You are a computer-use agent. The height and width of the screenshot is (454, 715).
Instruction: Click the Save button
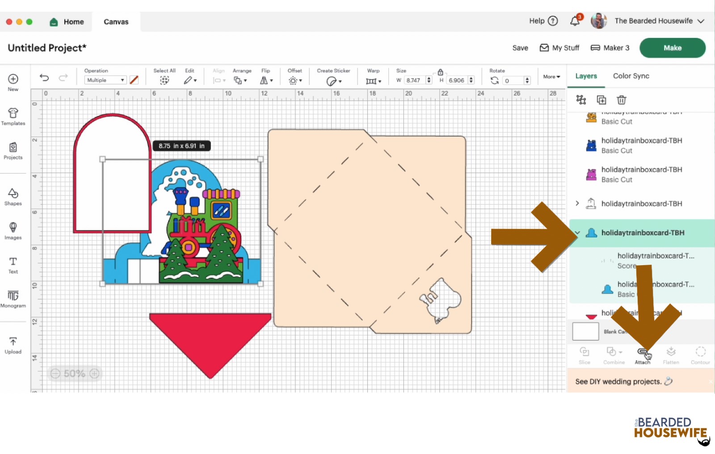520,48
